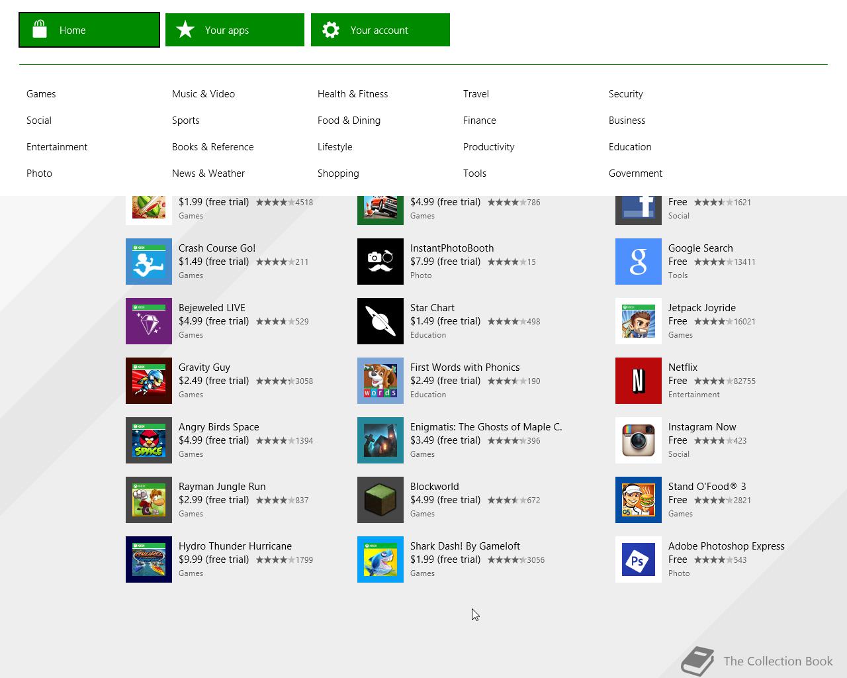This screenshot has width=847, height=678.
Task: Click the Crash Course Go! title
Action: click(x=217, y=248)
